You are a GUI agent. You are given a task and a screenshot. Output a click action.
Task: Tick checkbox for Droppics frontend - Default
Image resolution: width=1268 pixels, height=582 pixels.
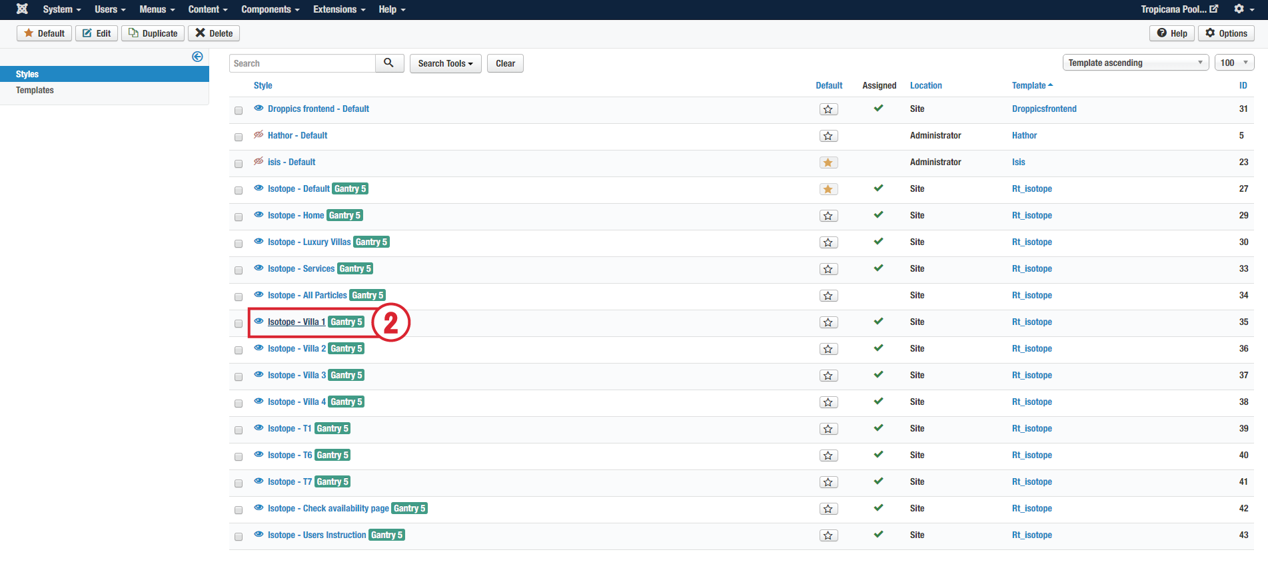(x=239, y=111)
